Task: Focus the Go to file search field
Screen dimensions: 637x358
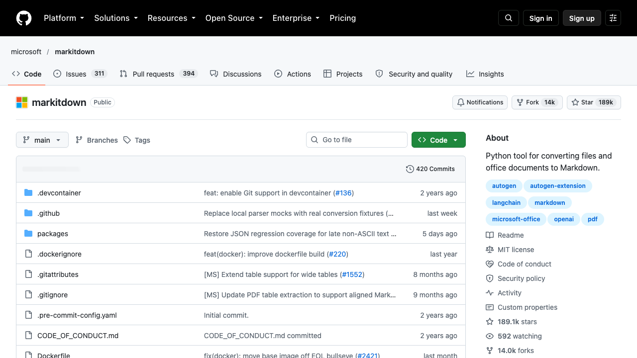Action: 357,140
